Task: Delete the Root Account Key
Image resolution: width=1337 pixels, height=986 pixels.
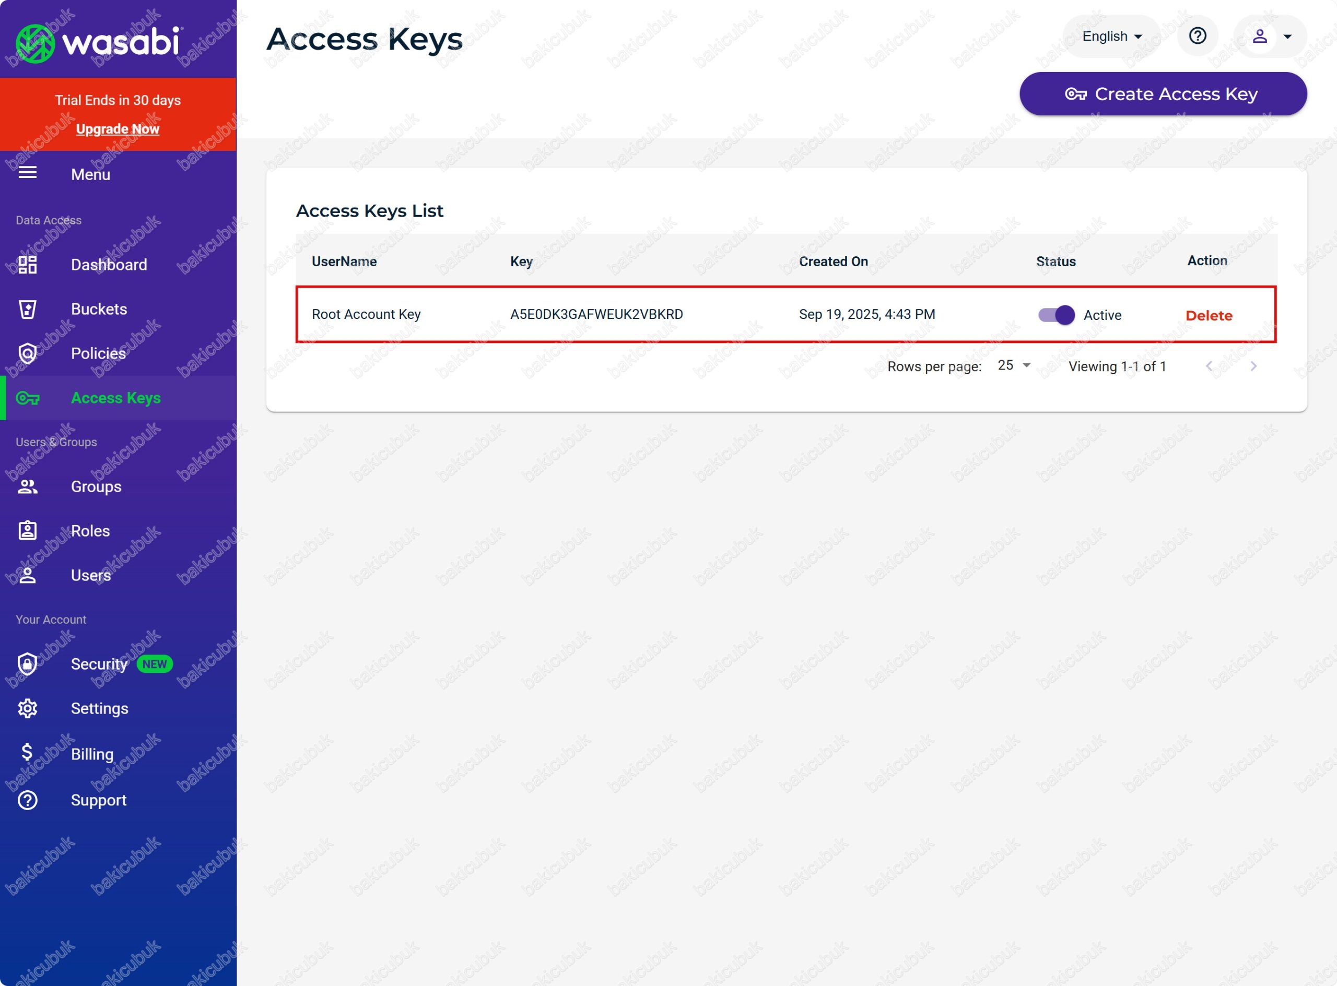Action: tap(1209, 315)
